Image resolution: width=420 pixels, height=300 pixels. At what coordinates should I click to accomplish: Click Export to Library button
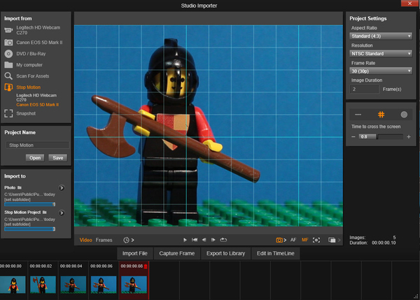[225, 253]
